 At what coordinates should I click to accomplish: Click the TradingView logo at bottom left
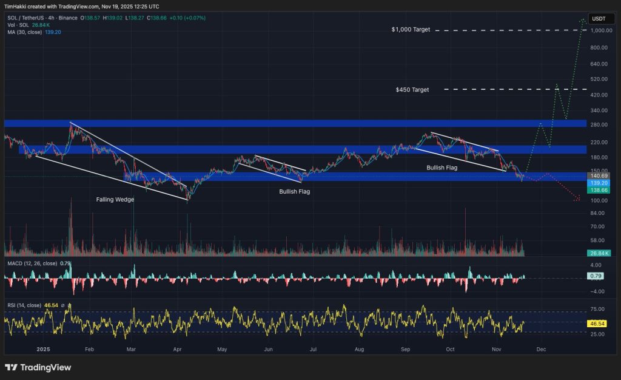[x=38, y=368]
